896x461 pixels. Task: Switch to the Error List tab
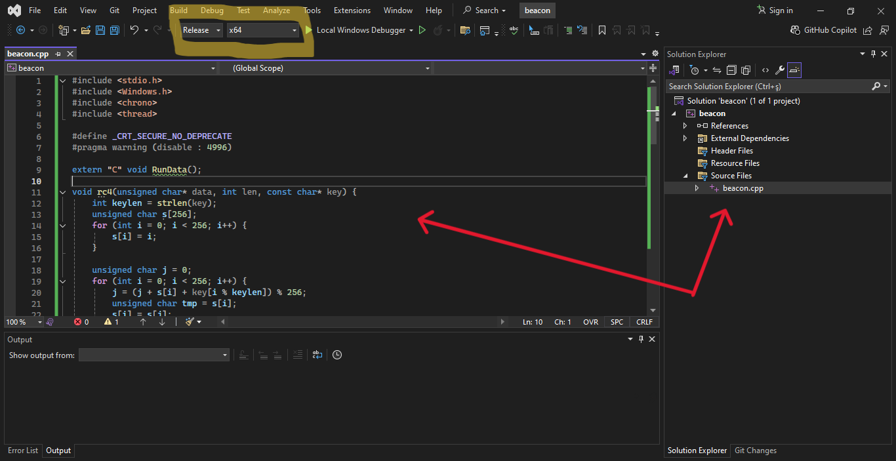pos(23,451)
